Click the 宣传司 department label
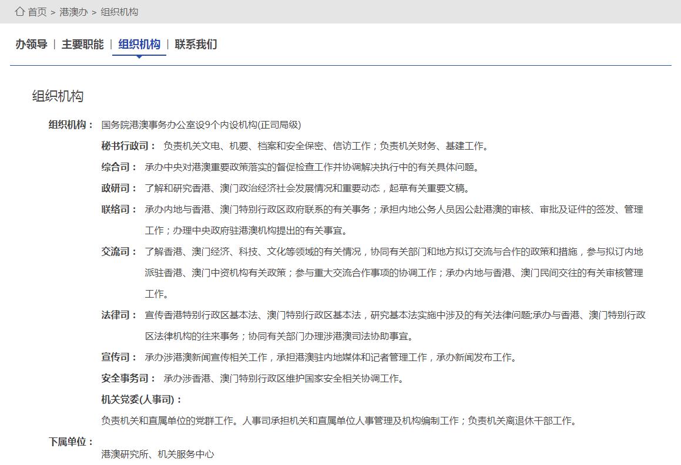The height and width of the screenshot is (465, 681). pyautogui.click(x=118, y=358)
